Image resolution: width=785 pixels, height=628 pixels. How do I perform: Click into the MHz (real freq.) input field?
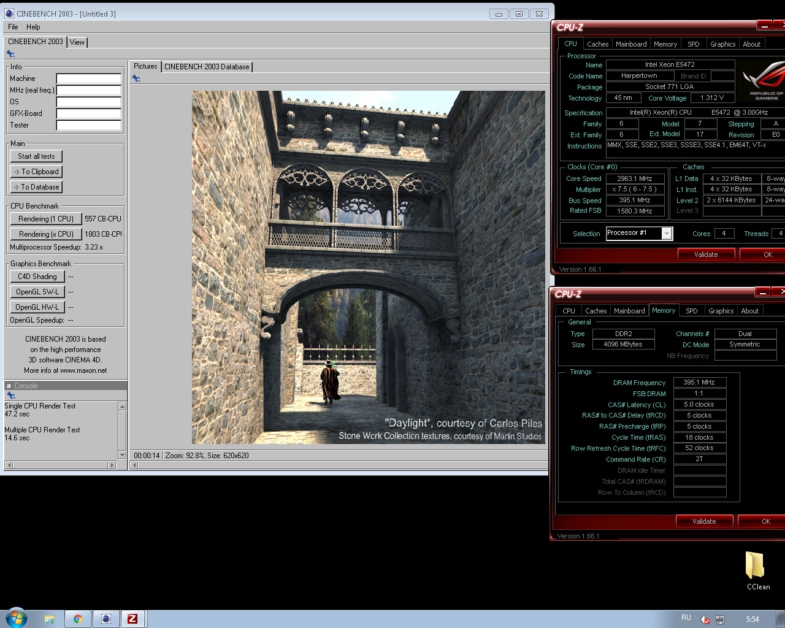click(89, 90)
